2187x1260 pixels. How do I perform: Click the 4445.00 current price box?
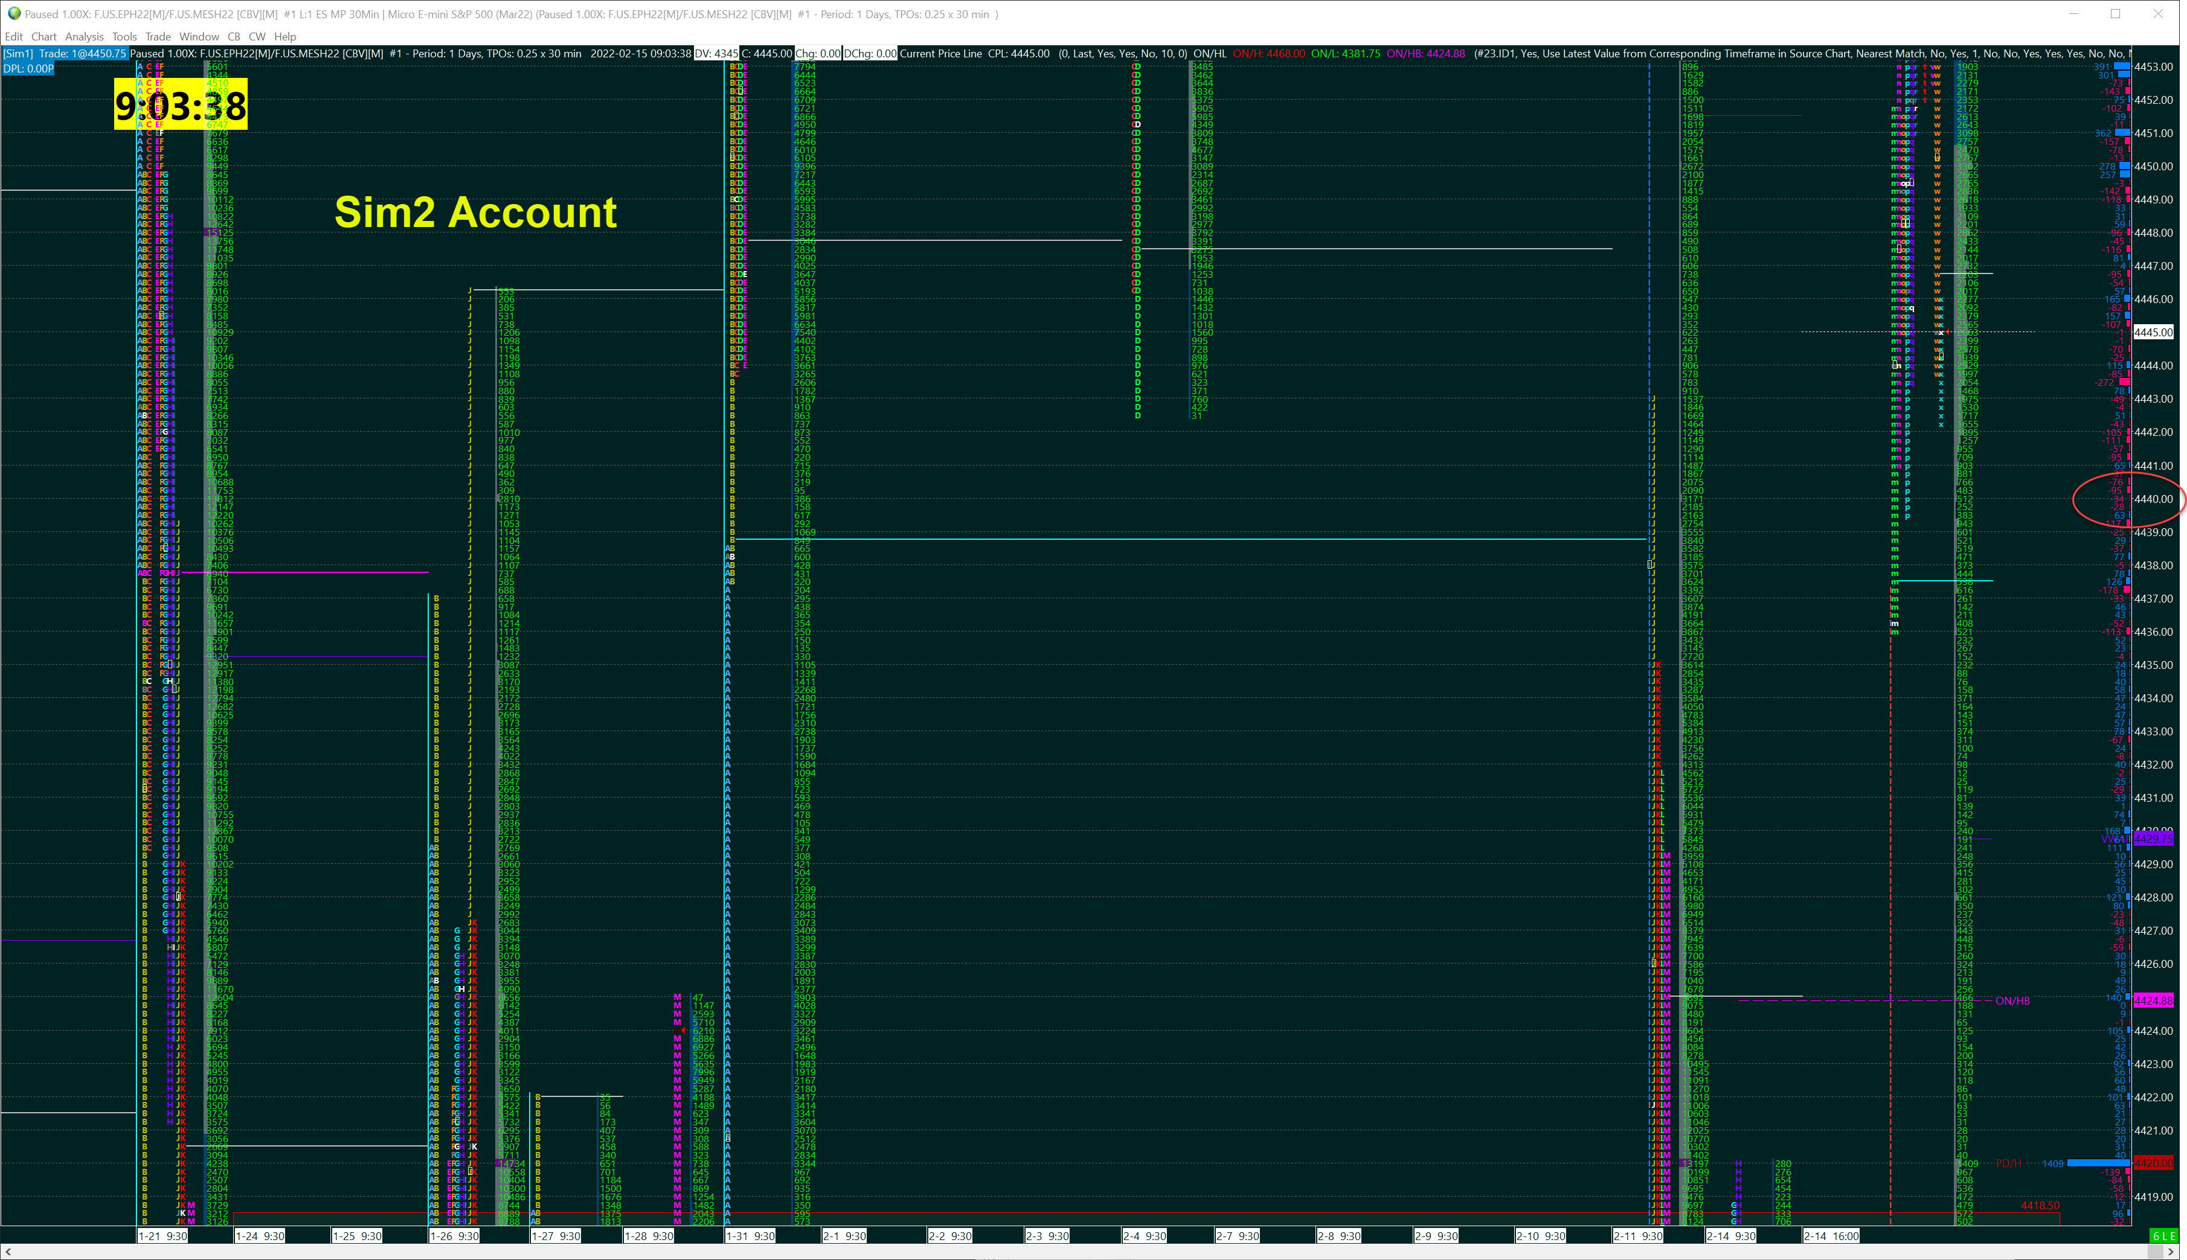(x=2153, y=332)
